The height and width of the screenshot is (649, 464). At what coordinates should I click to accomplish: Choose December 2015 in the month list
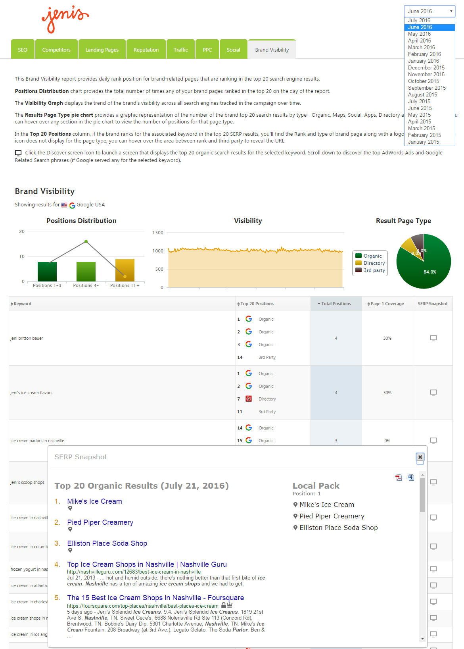coord(426,67)
